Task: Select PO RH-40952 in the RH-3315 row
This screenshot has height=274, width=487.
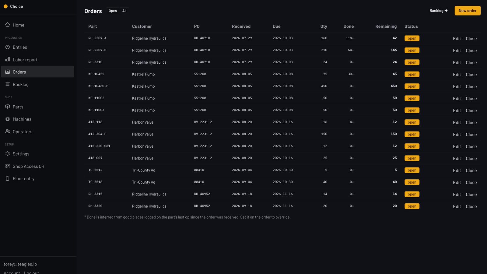Action: coord(202,194)
